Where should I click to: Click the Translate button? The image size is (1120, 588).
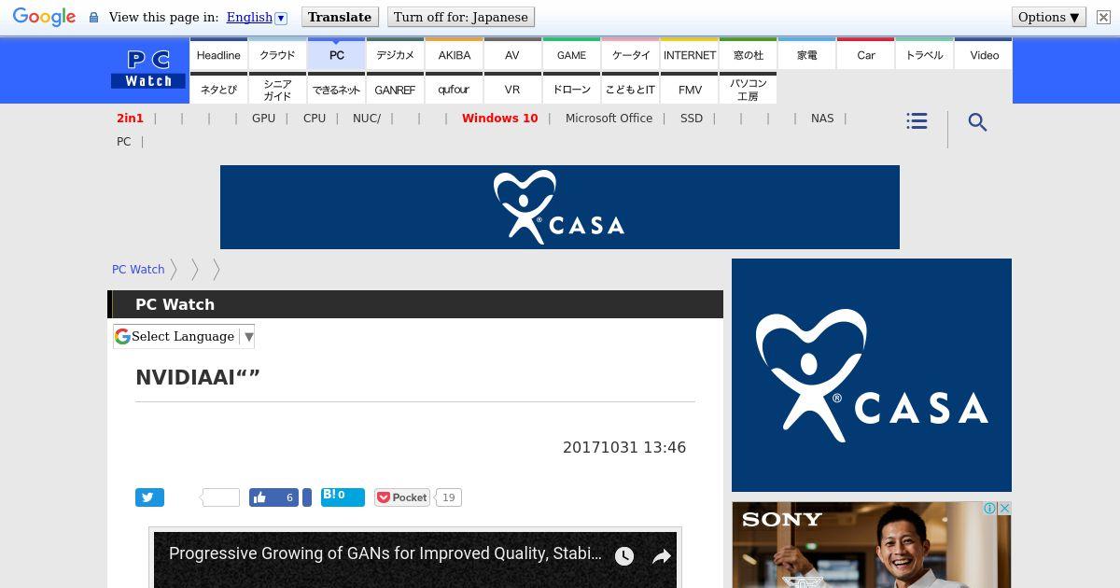click(x=340, y=17)
